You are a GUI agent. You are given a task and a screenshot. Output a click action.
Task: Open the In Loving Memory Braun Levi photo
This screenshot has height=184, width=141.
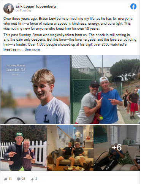pos(35,89)
